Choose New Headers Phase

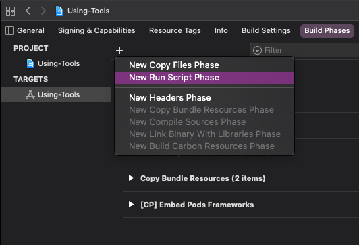tap(204, 98)
